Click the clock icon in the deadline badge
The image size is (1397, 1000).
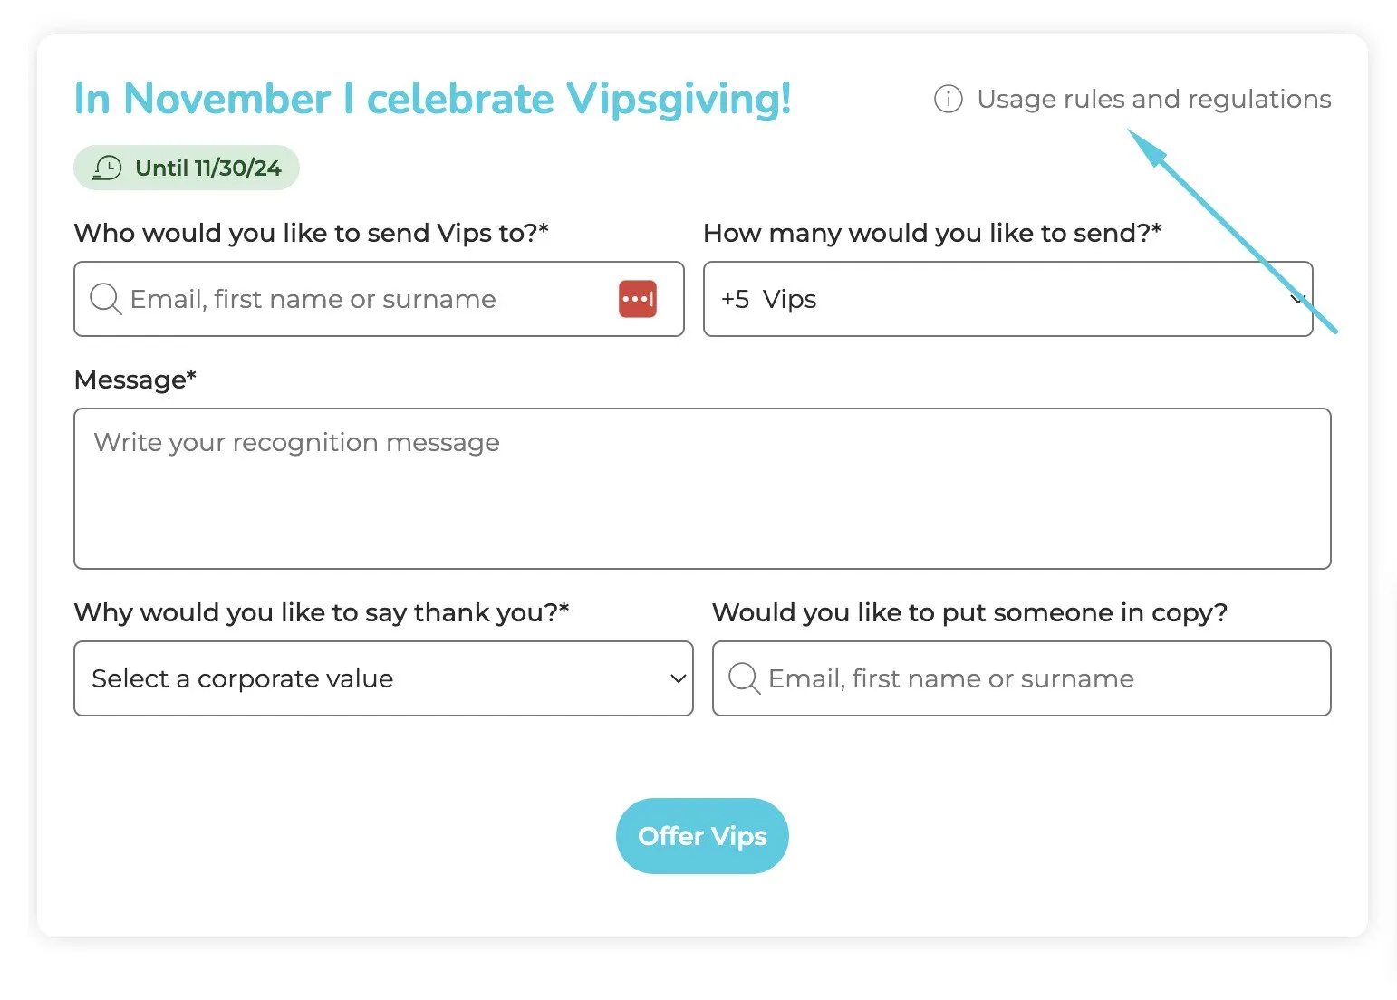click(107, 168)
